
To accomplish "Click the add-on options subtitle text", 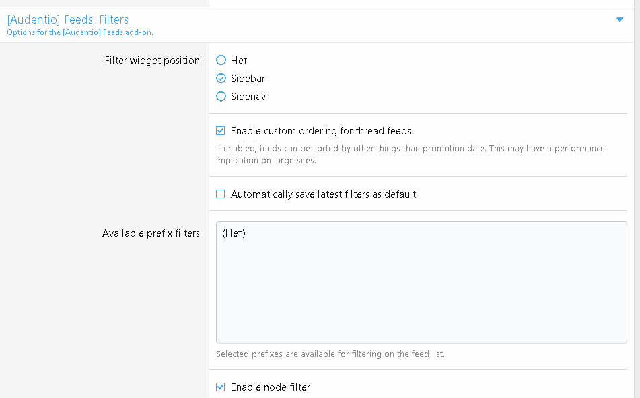I will (80, 32).
